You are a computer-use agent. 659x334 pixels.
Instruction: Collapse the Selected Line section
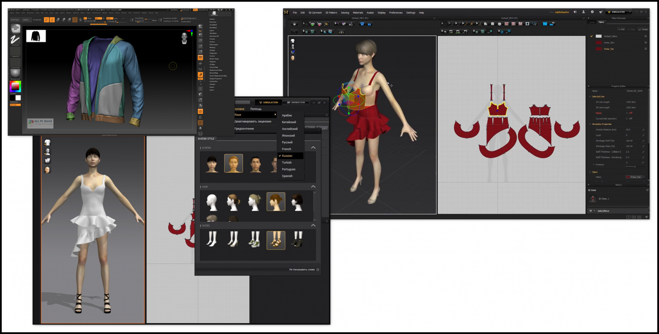[590, 97]
